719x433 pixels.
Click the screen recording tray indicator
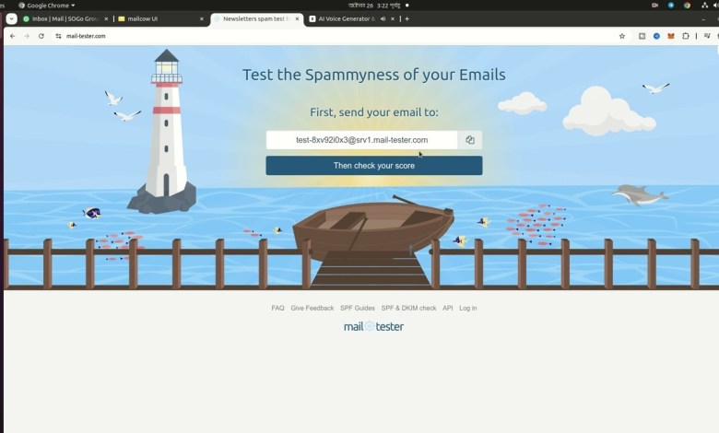(654, 6)
